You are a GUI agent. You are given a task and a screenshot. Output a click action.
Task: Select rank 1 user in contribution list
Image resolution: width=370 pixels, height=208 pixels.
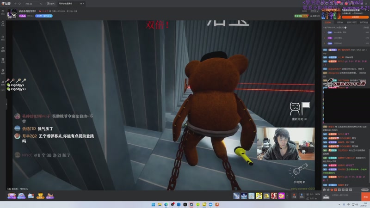tap(346, 32)
